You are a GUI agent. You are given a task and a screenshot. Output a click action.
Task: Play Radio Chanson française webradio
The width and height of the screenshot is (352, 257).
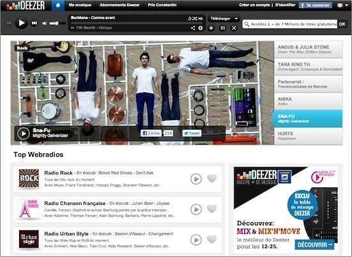pos(196,209)
